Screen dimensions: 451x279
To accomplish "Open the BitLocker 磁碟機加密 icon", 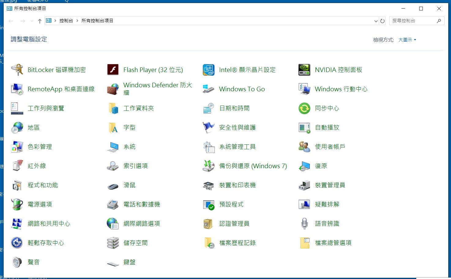I will coord(17,70).
